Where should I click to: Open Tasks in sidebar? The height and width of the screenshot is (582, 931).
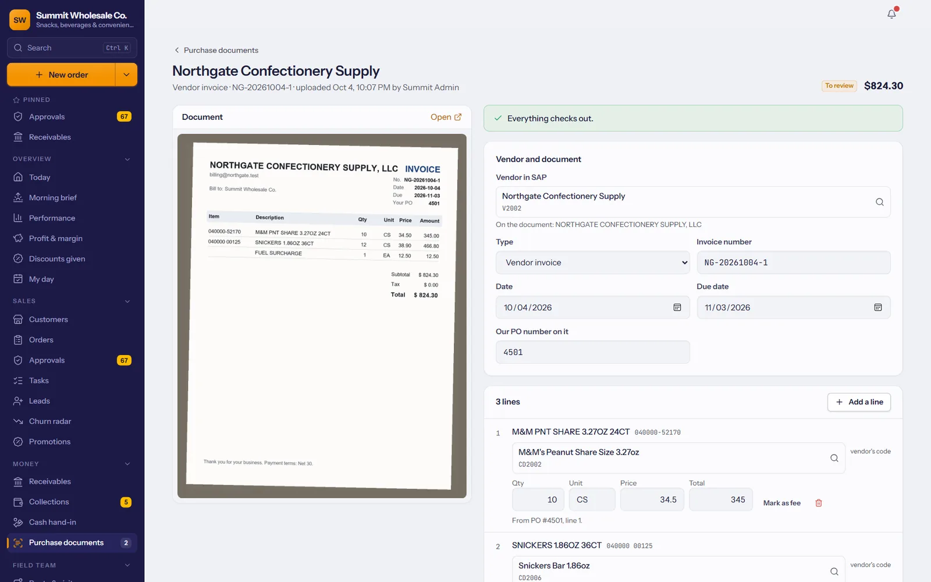click(72, 381)
